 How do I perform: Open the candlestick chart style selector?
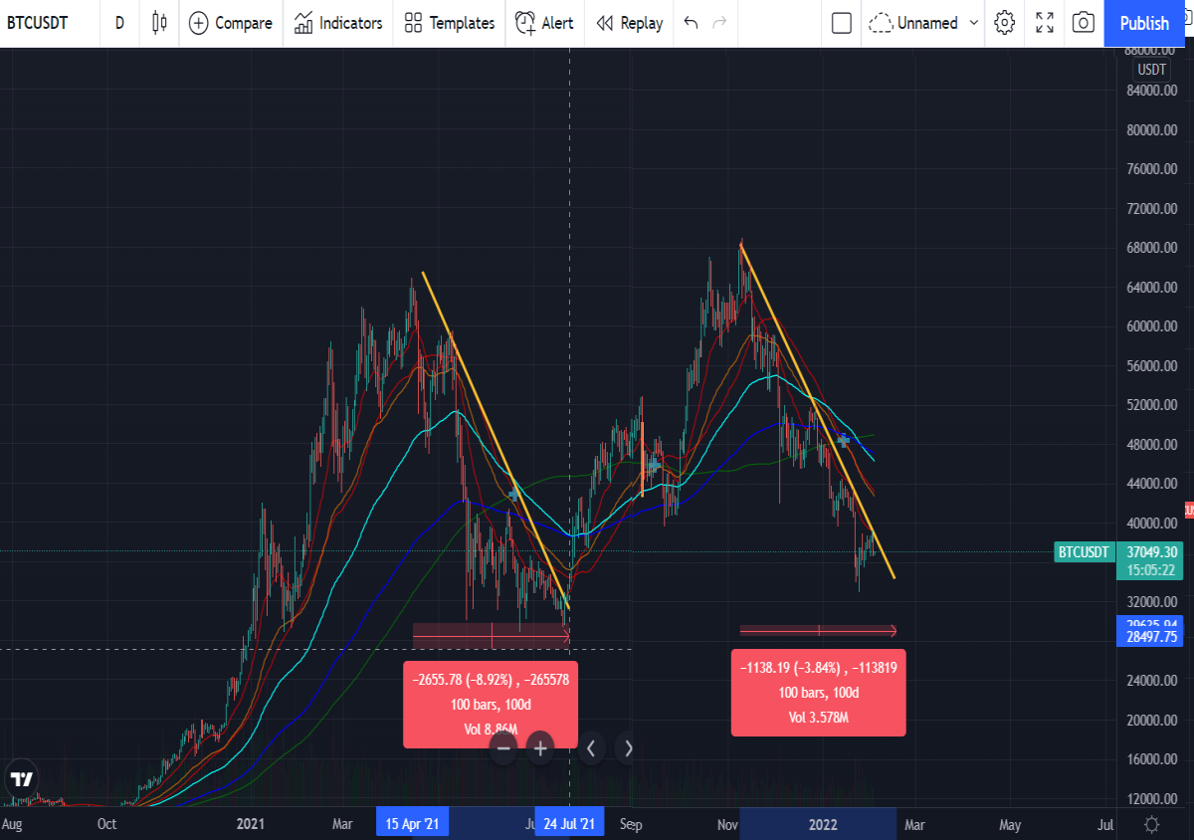(159, 22)
